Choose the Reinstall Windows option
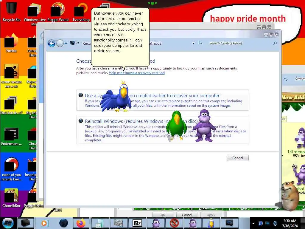 pos(162,130)
